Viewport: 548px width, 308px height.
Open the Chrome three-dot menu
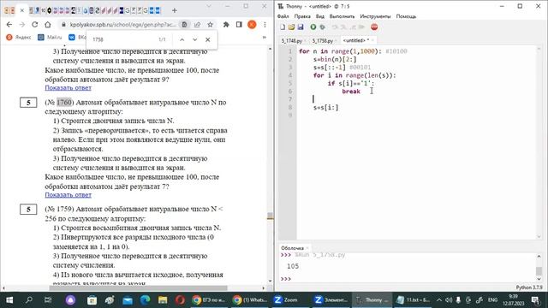[265, 25]
